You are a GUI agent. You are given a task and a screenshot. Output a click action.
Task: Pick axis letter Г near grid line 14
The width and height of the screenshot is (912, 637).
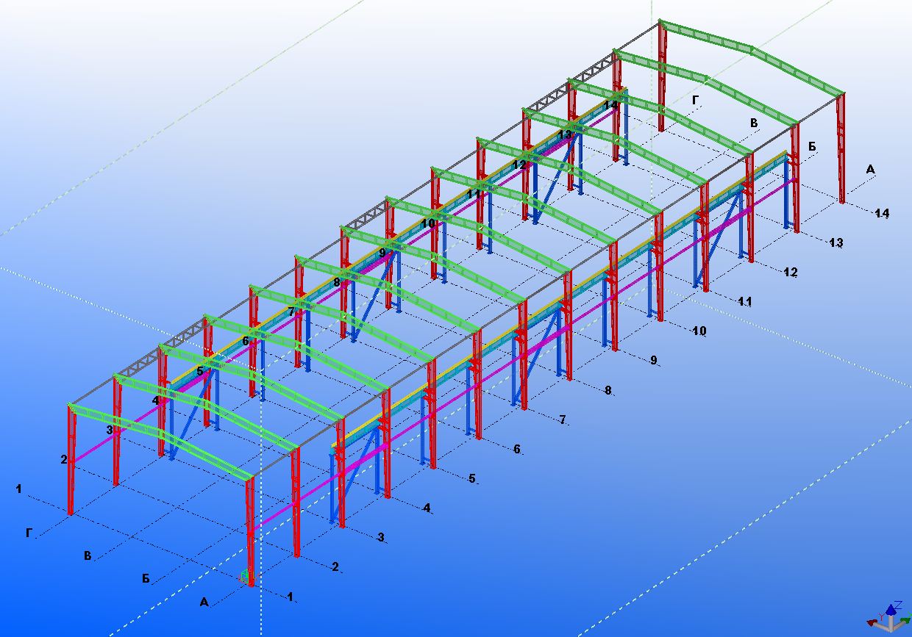pyautogui.click(x=696, y=100)
